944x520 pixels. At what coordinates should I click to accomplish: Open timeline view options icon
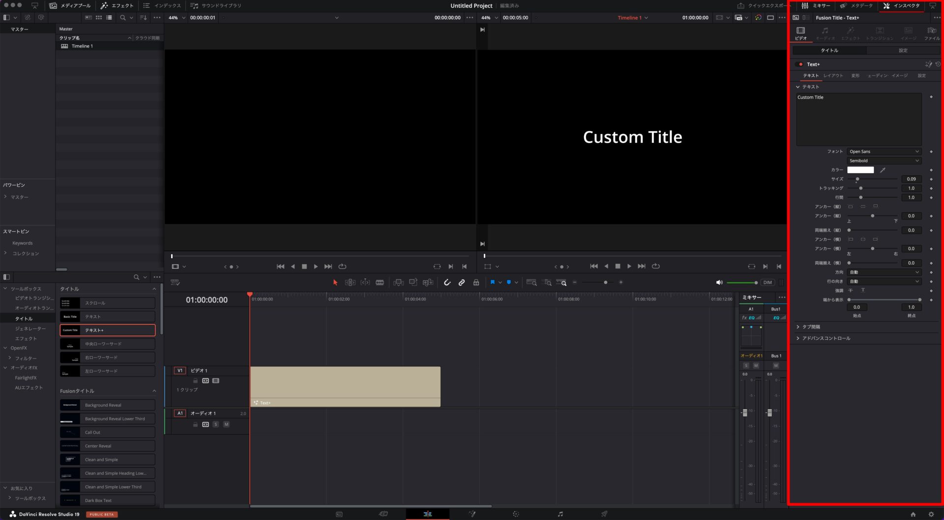[175, 282]
